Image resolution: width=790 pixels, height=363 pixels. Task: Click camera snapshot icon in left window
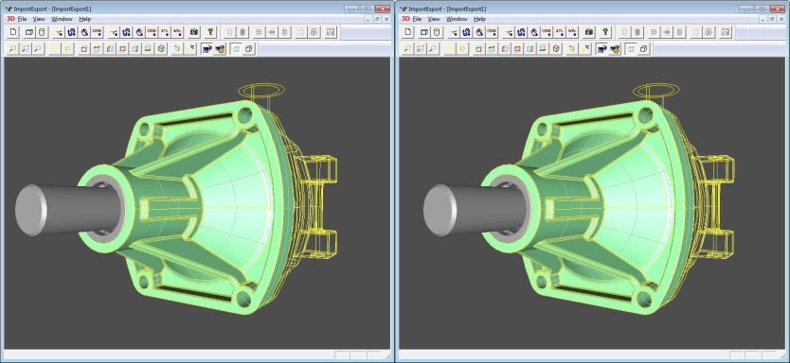(194, 32)
